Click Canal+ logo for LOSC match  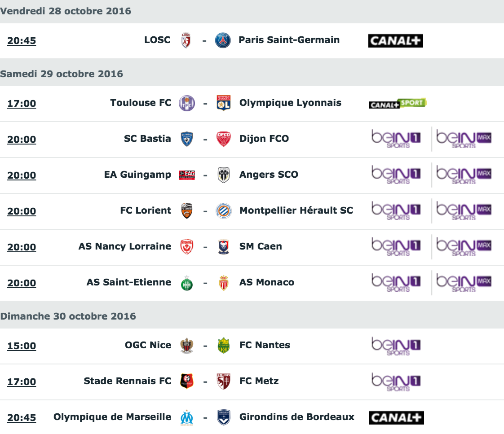pos(395,41)
